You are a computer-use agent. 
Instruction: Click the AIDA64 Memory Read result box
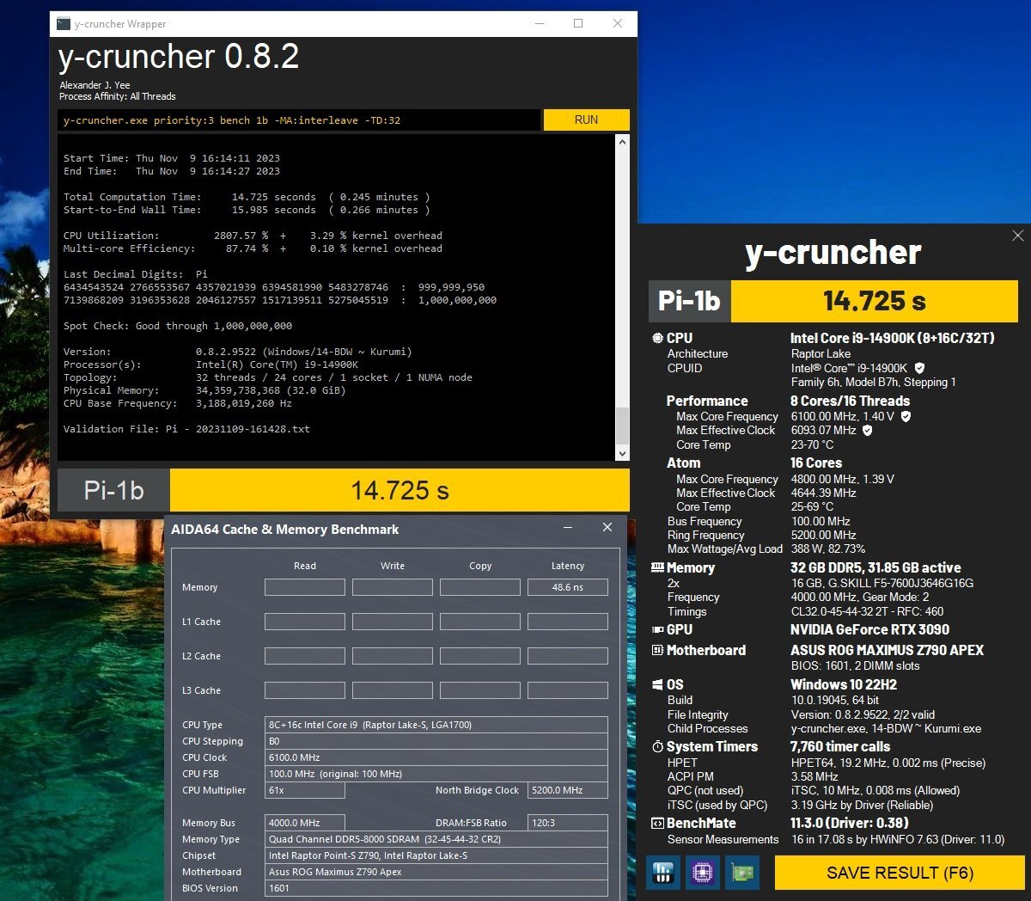pos(305,587)
